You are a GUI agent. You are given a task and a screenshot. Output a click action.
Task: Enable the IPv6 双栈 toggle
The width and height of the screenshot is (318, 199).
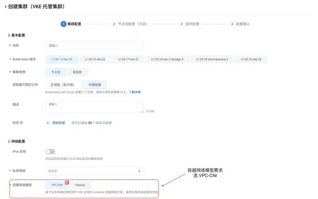(50, 151)
